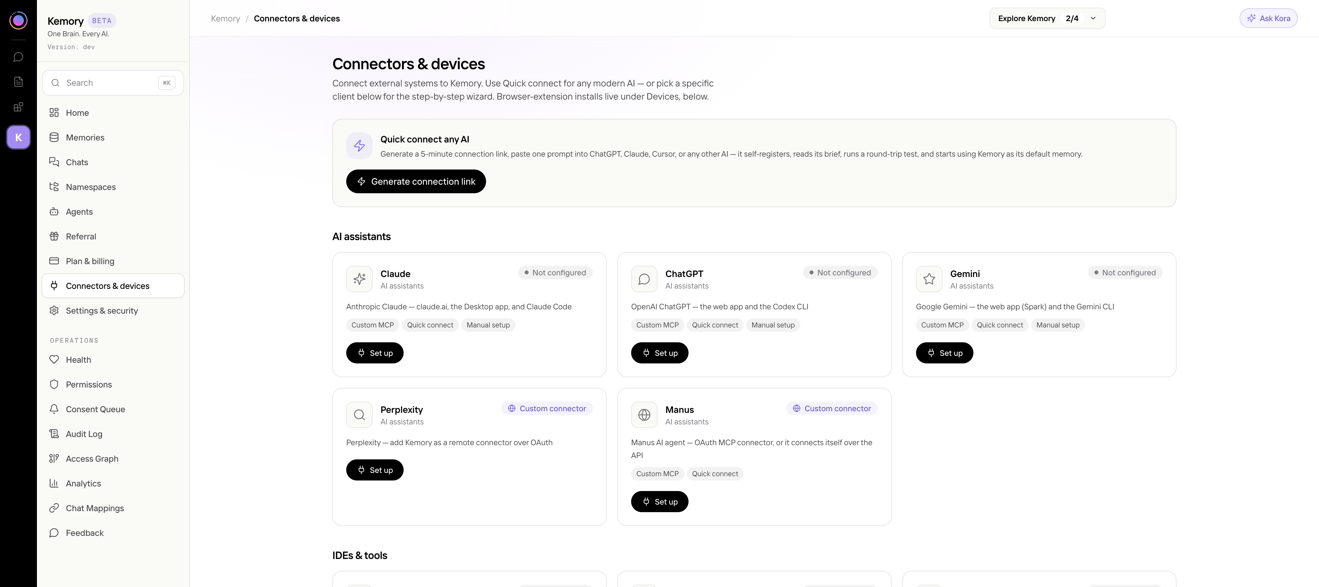Navigate to Feedback
This screenshot has width=1319, height=587.
[113, 533]
